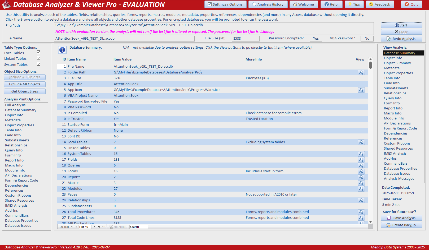Click Exclude All Objects button
This screenshot has width=429, height=250.
25,84
